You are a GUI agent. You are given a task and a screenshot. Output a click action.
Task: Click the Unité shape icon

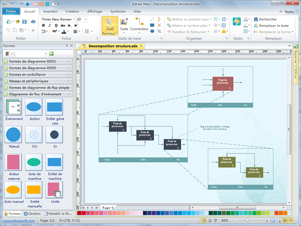tap(54, 189)
